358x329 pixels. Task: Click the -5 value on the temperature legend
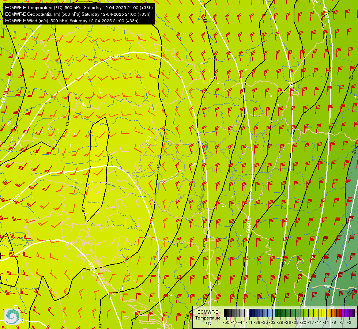(x=341, y=322)
